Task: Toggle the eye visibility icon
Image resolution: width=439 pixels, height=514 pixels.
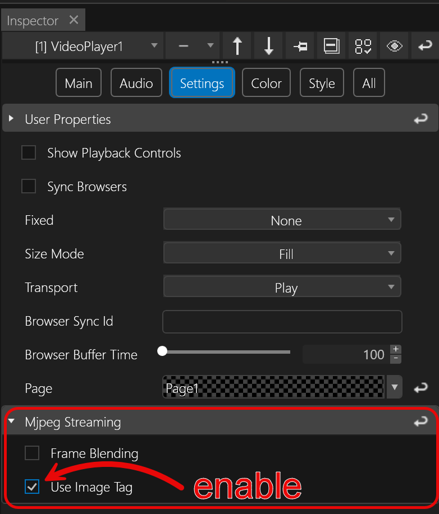Action: coord(394,46)
